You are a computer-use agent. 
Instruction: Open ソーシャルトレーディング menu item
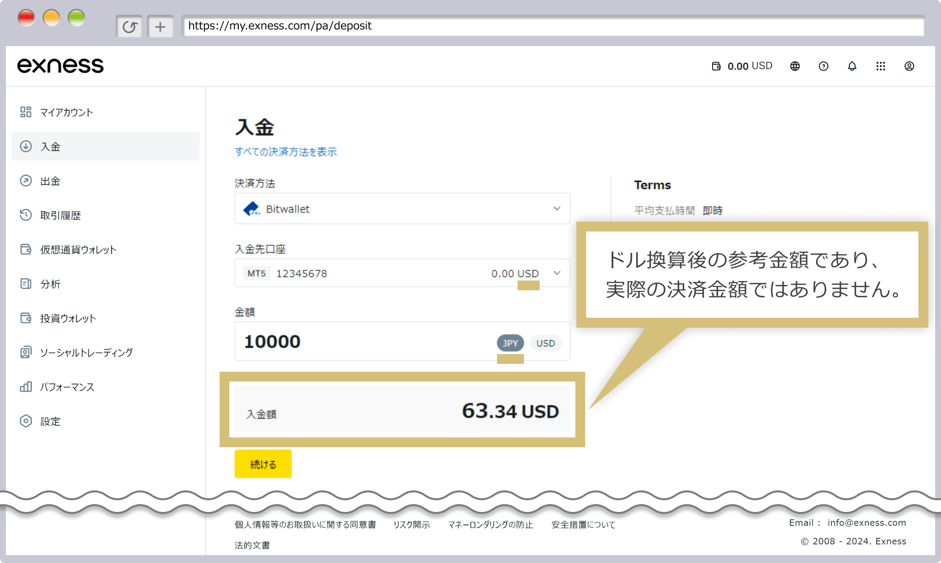(x=105, y=353)
